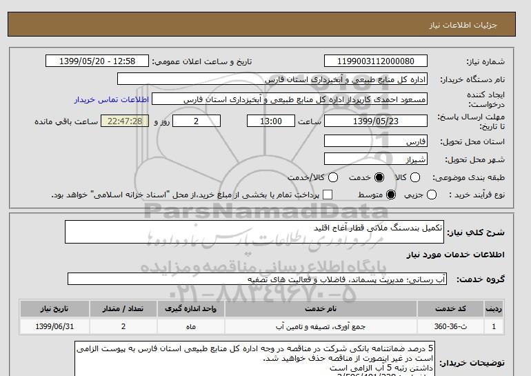Click the کد خدمت column header
This screenshot has width=531, height=376.
(x=450, y=308)
